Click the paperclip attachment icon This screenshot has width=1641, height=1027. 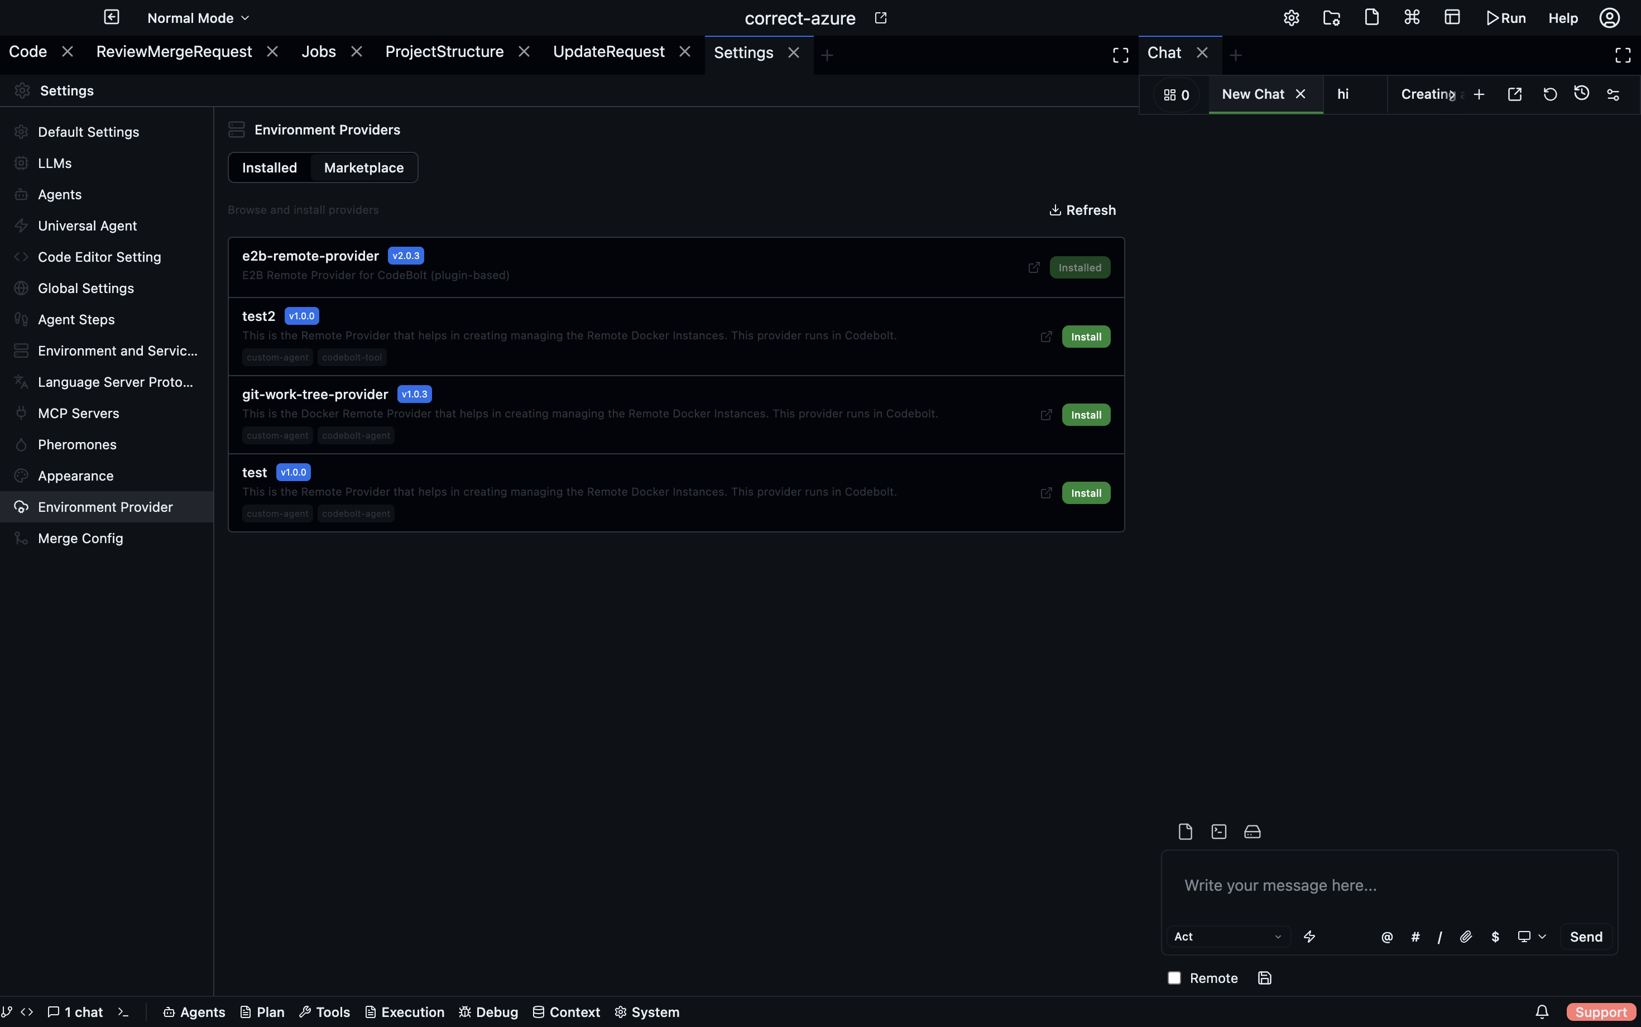1466,937
